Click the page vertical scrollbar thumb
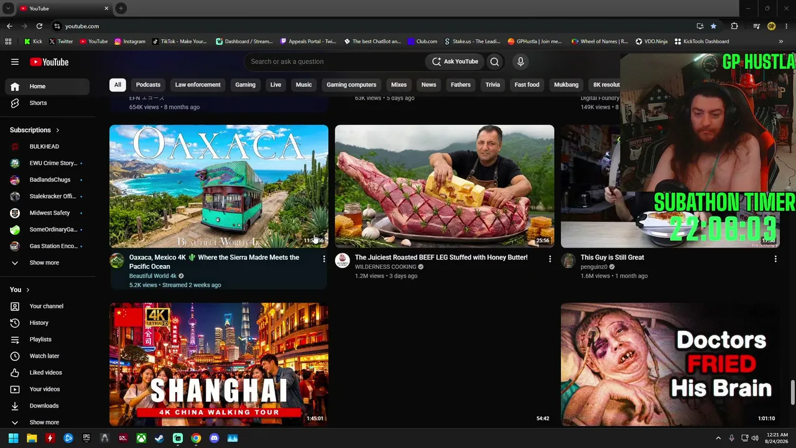The width and height of the screenshot is (796, 448). [x=792, y=391]
